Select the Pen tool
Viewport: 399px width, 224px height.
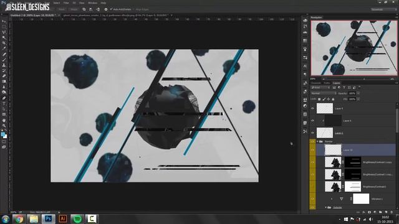(x=4, y=98)
